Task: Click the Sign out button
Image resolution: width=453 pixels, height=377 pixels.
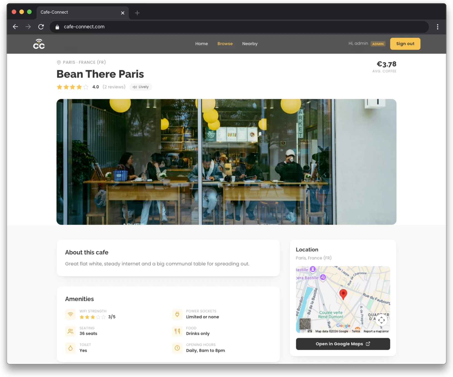Action: 405,44
